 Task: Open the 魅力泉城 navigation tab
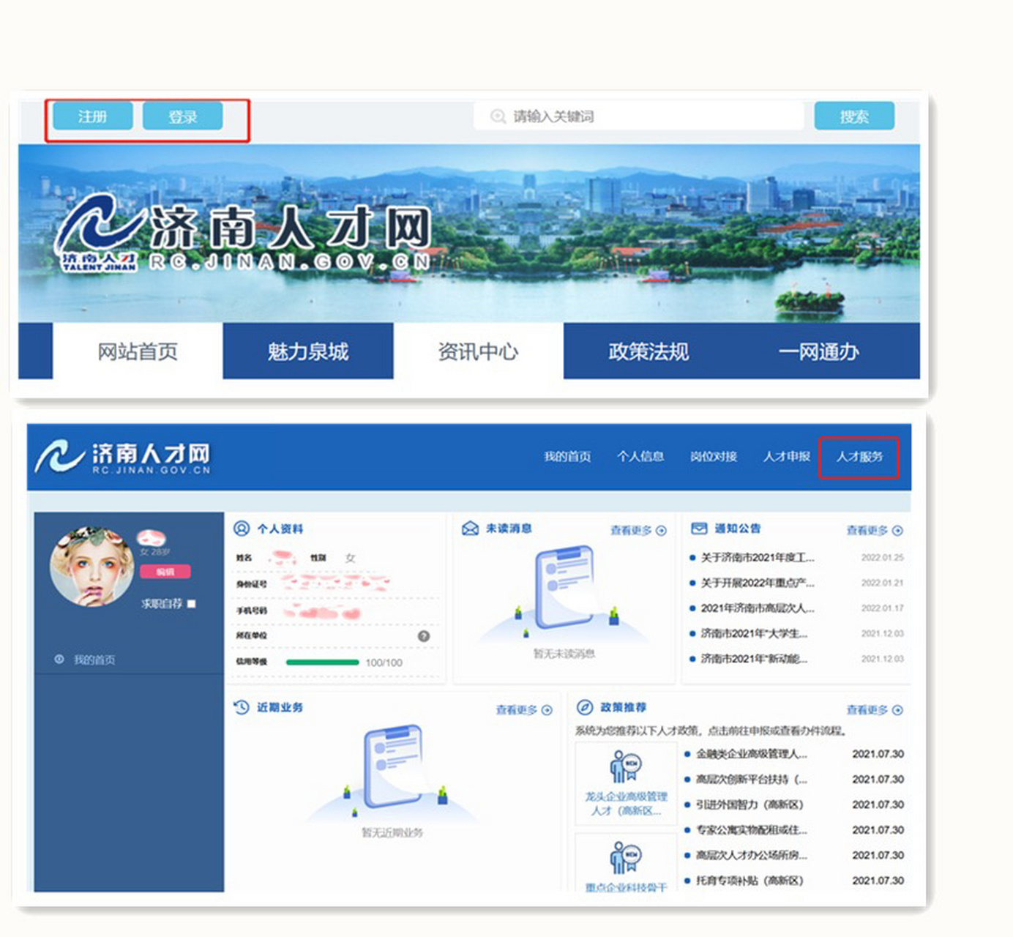click(x=308, y=351)
